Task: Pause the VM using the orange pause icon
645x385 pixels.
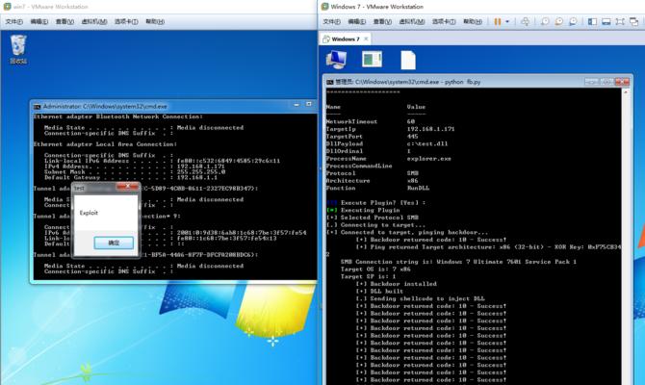Action: click(498, 21)
